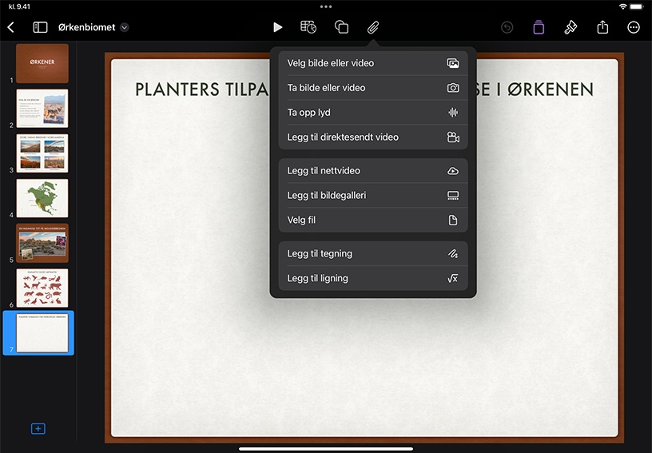Choose Velg fil menu entry

click(373, 220)
